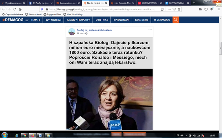Open Web Slice Gallery bookmark
Viewport: 222px width, 138px height.
point(73,14)
